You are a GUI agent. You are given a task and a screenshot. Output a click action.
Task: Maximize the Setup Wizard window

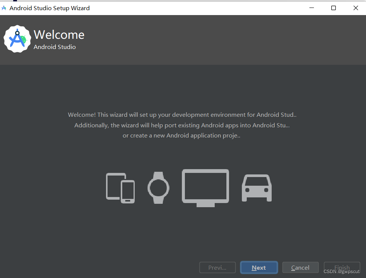tap(334, 8)
